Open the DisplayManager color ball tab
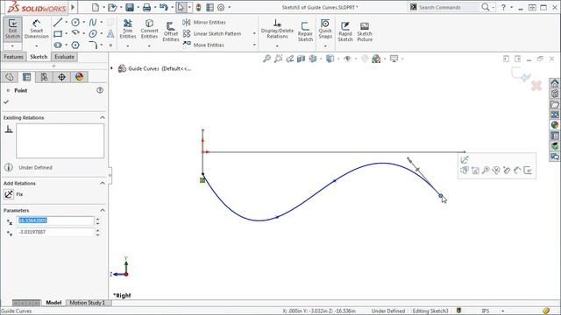This screenshot has width=561, height=315. pos(79,77)
